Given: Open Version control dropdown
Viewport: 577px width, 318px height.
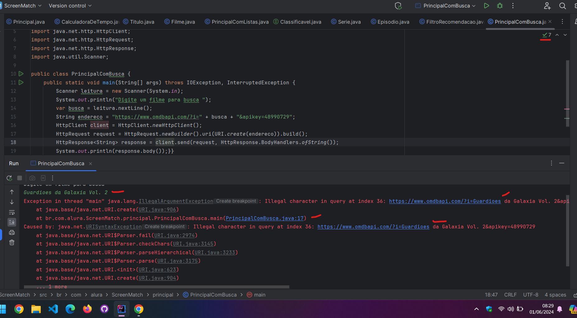Looking at the screenshot, I should (70, 6).
